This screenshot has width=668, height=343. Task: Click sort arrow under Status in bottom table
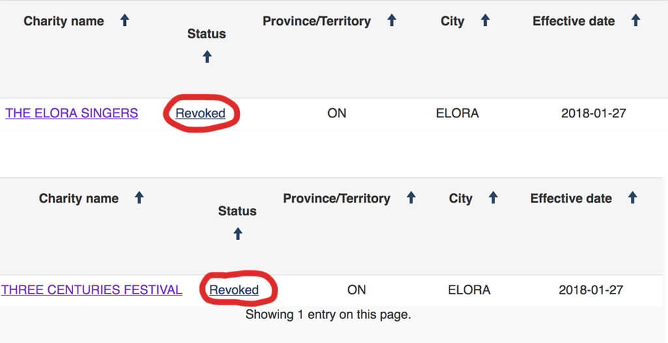coord(237,233)
